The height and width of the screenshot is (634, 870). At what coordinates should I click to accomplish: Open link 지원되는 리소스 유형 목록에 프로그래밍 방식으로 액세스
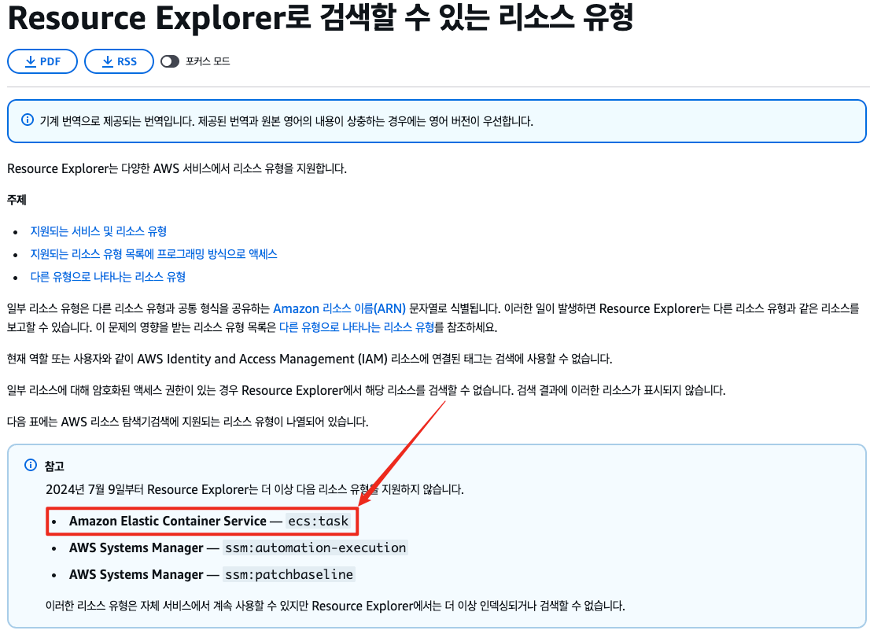point(153,253)
